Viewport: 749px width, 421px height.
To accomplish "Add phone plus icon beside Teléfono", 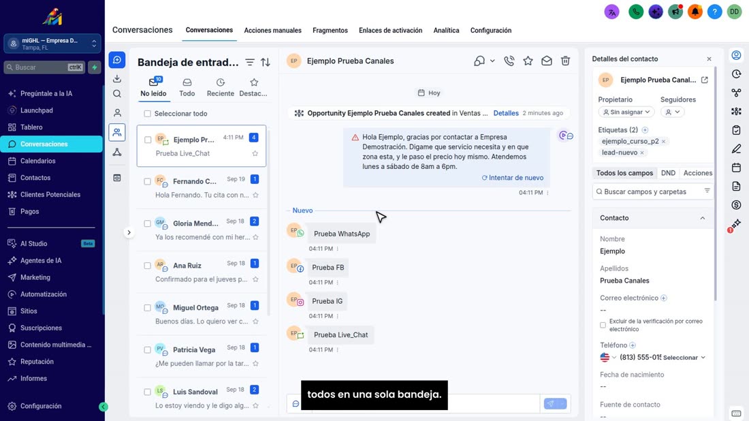I will (x=633, y=345).
